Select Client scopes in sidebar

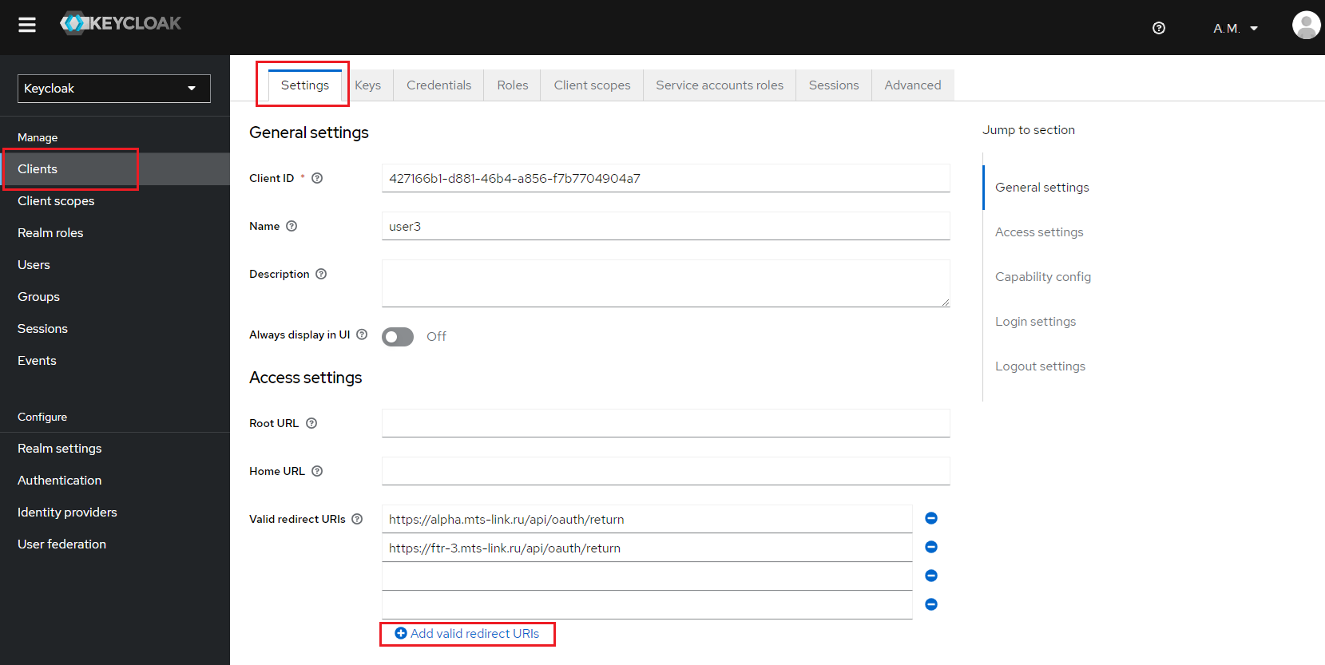tap(115, 201)
